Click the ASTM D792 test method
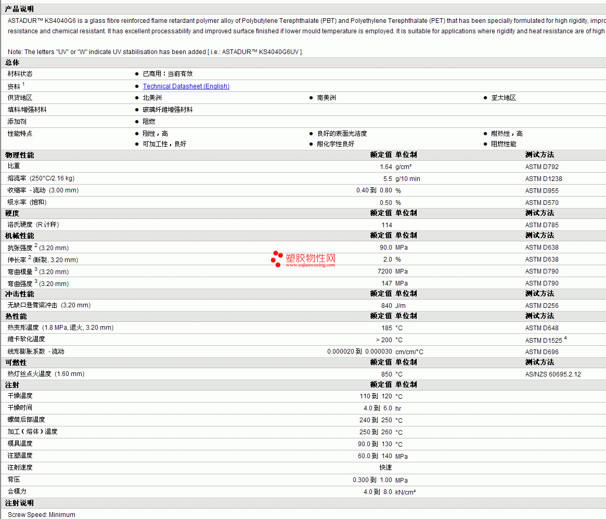 (x=542, y=167)
